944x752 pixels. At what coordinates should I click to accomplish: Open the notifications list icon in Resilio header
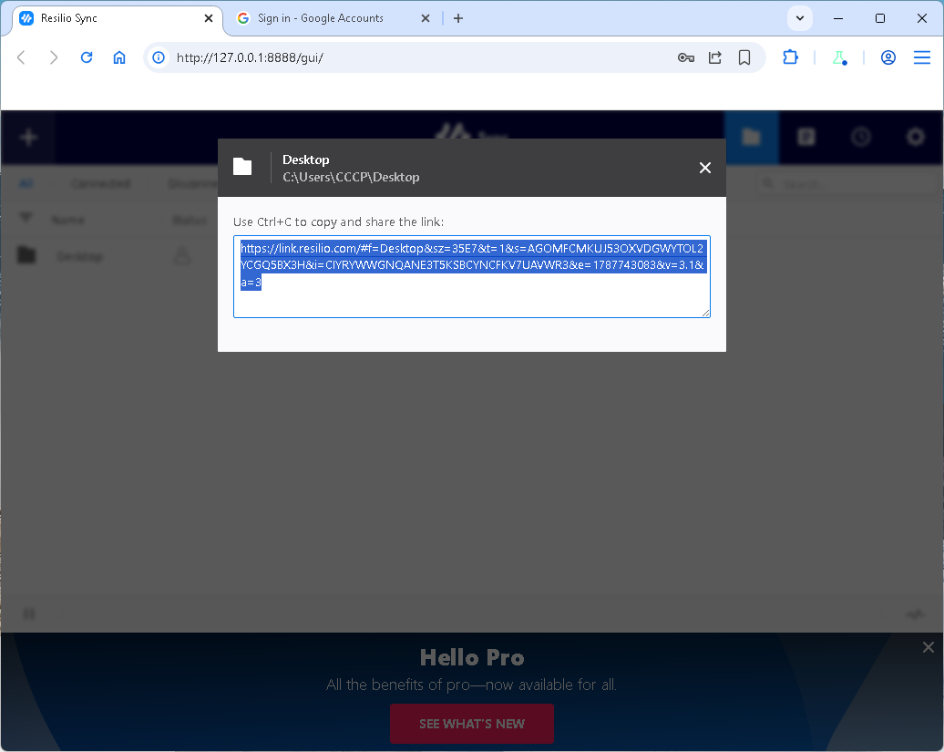(806, 138)
